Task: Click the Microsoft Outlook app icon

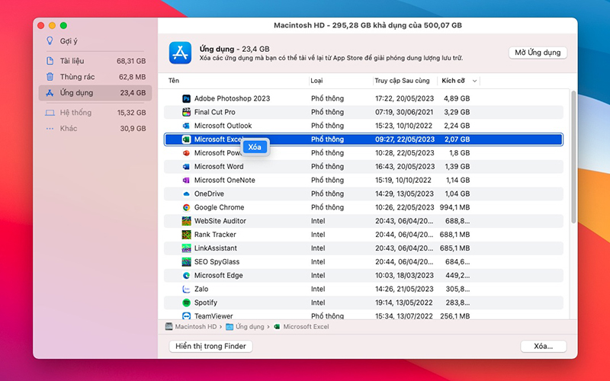Action: pyautogui.click(x=186, y=126)
